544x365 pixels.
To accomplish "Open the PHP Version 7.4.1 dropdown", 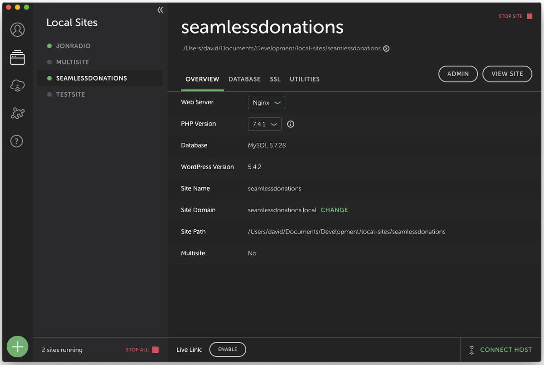I will pyautogui.click(x=265, y=124).
